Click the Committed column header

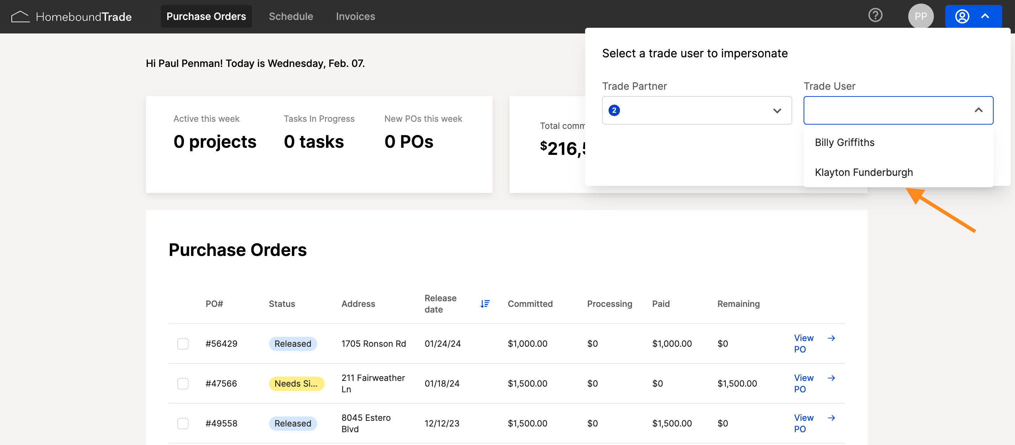coord(530,304)
